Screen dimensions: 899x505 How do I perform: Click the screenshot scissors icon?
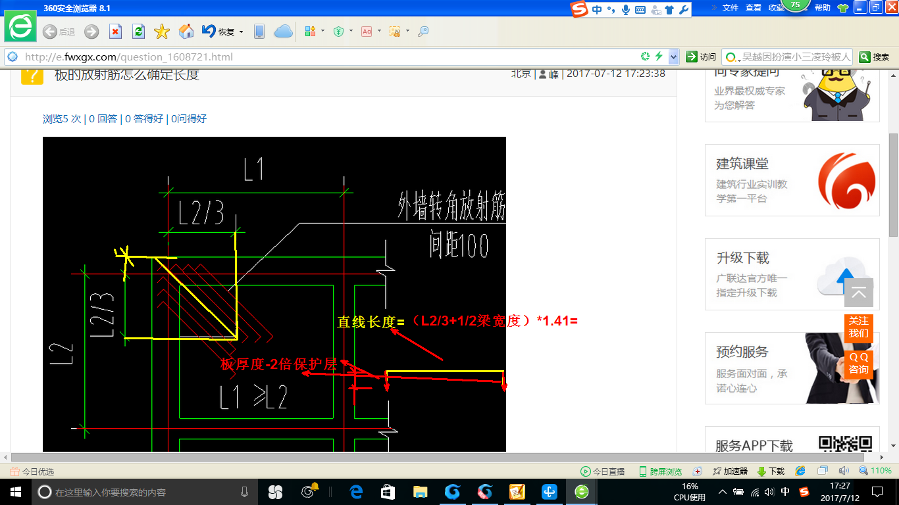(395, 32)
